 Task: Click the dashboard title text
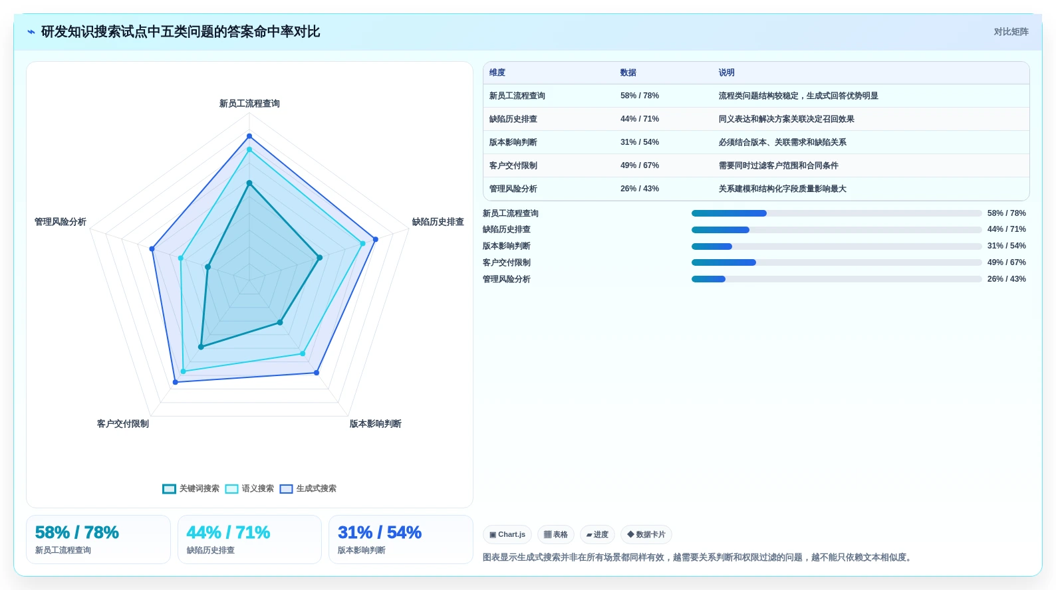pos(181,32)
